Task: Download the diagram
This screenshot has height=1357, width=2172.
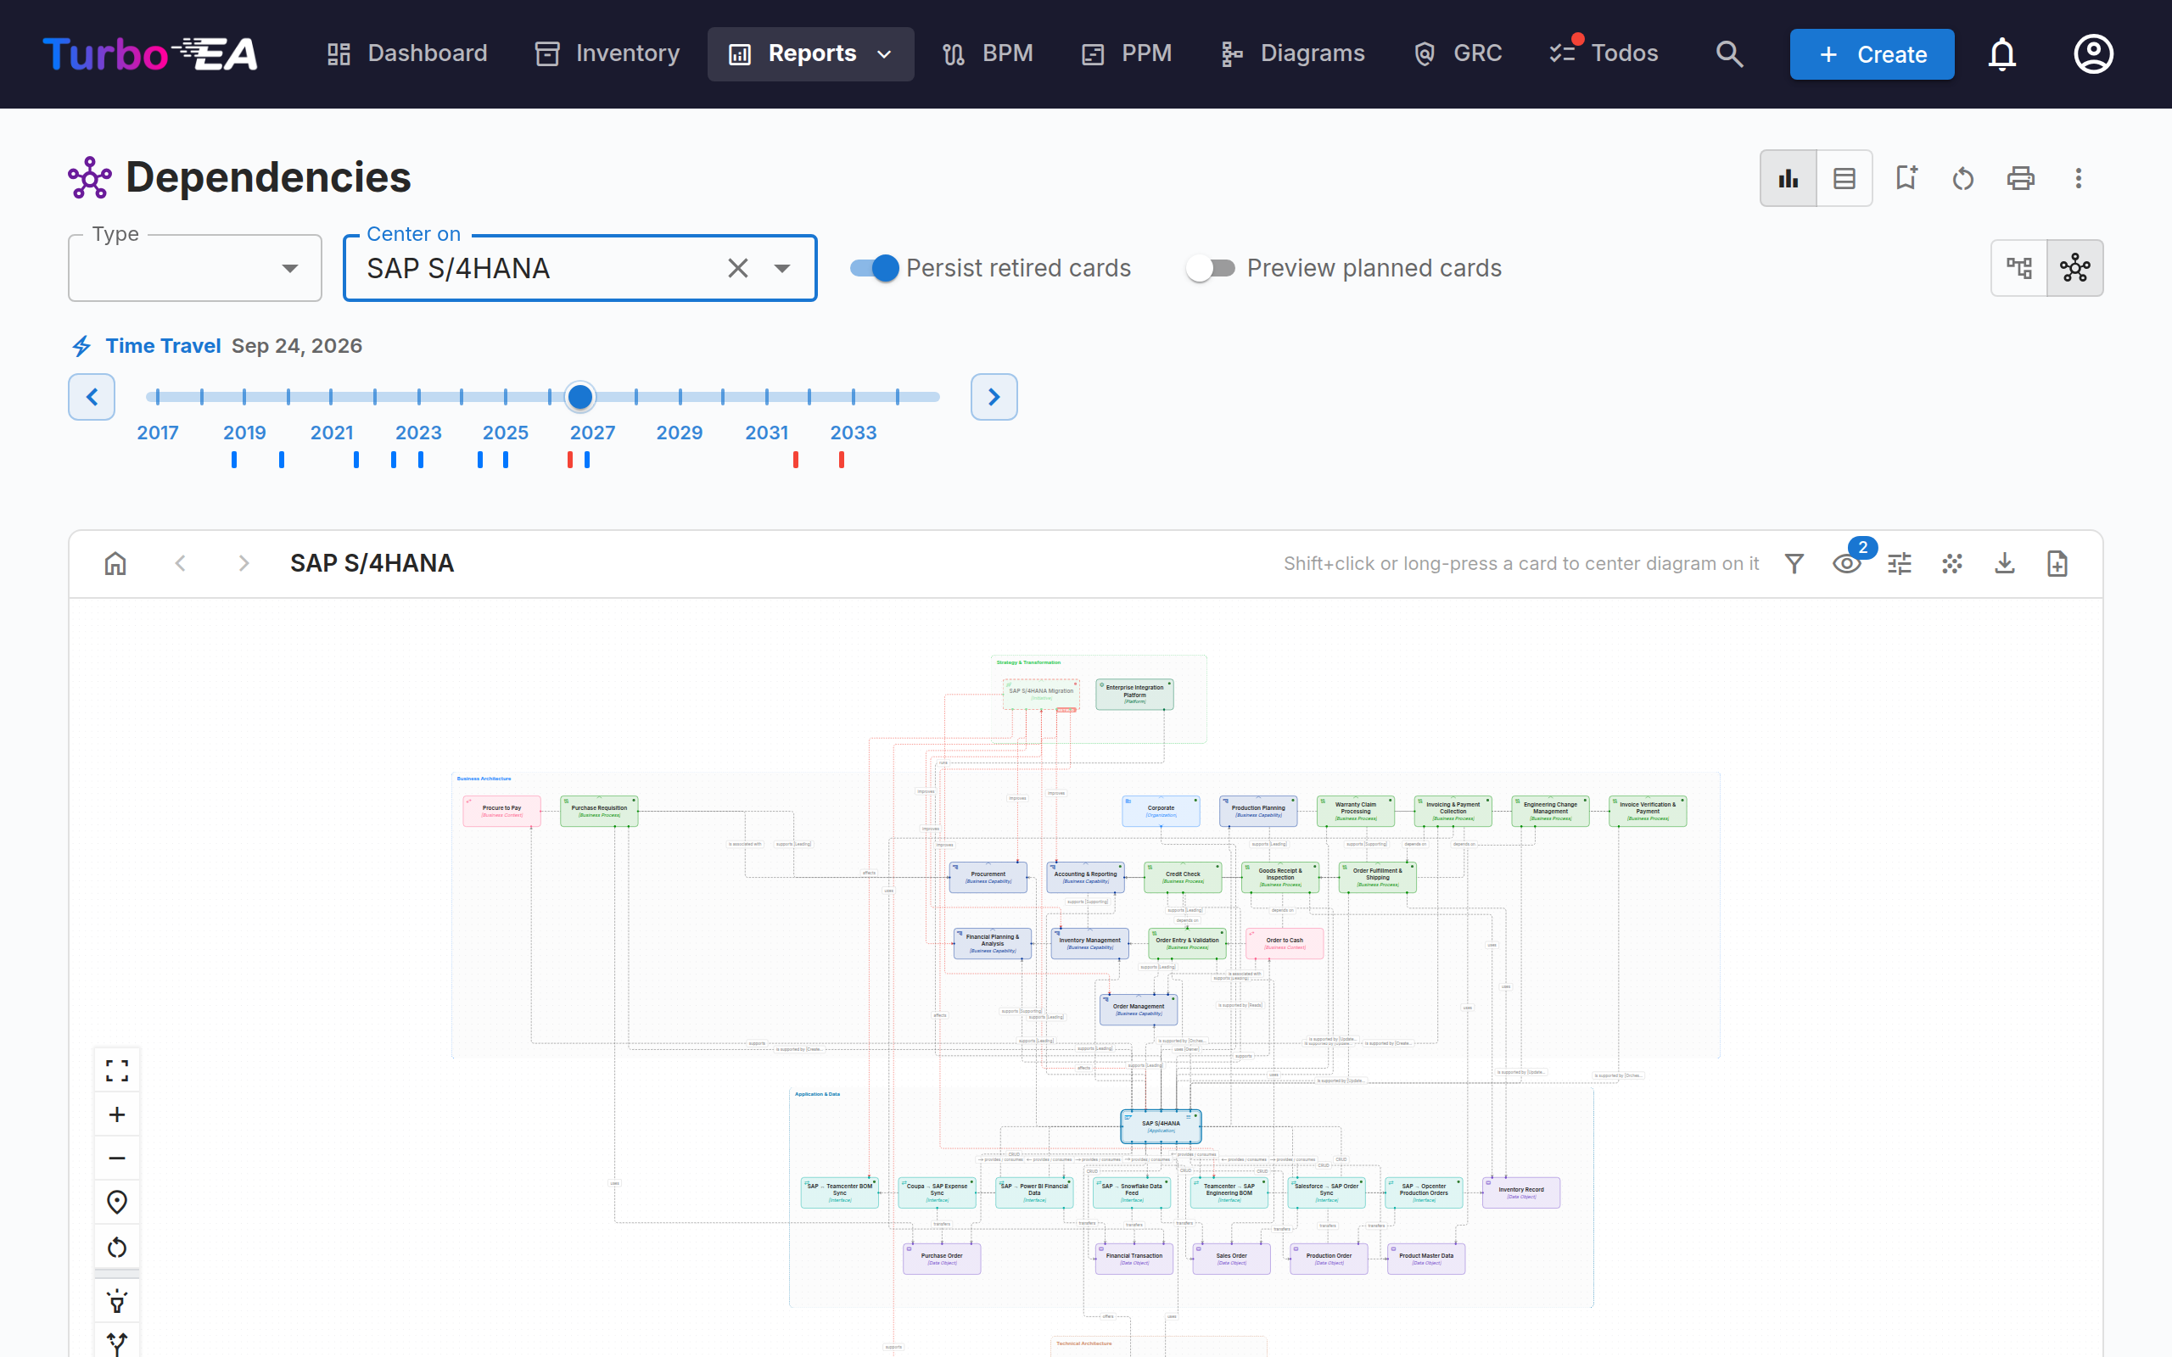Action: tap(2004, 564)
